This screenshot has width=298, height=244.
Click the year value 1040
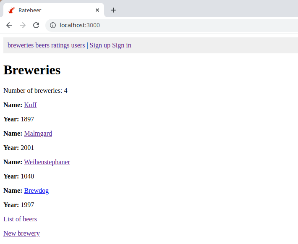[x=27, y=176]
